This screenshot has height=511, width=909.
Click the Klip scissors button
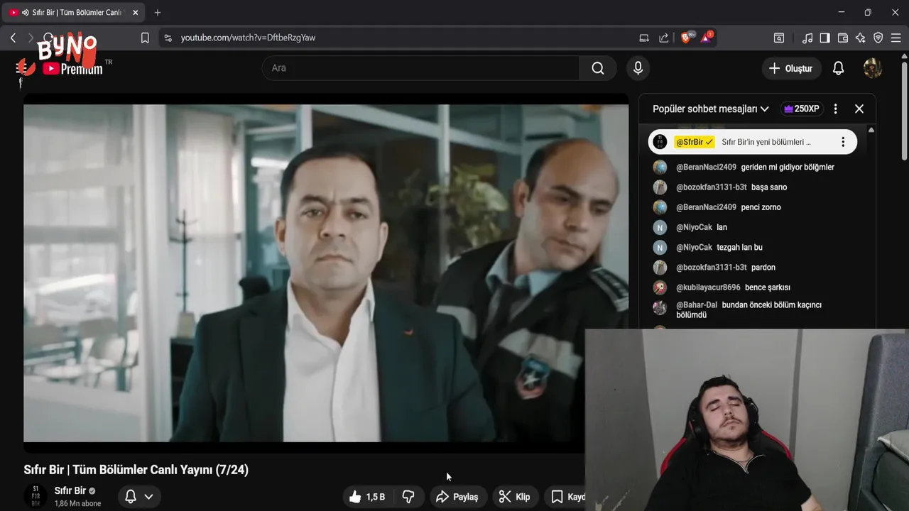click(514, 497)
